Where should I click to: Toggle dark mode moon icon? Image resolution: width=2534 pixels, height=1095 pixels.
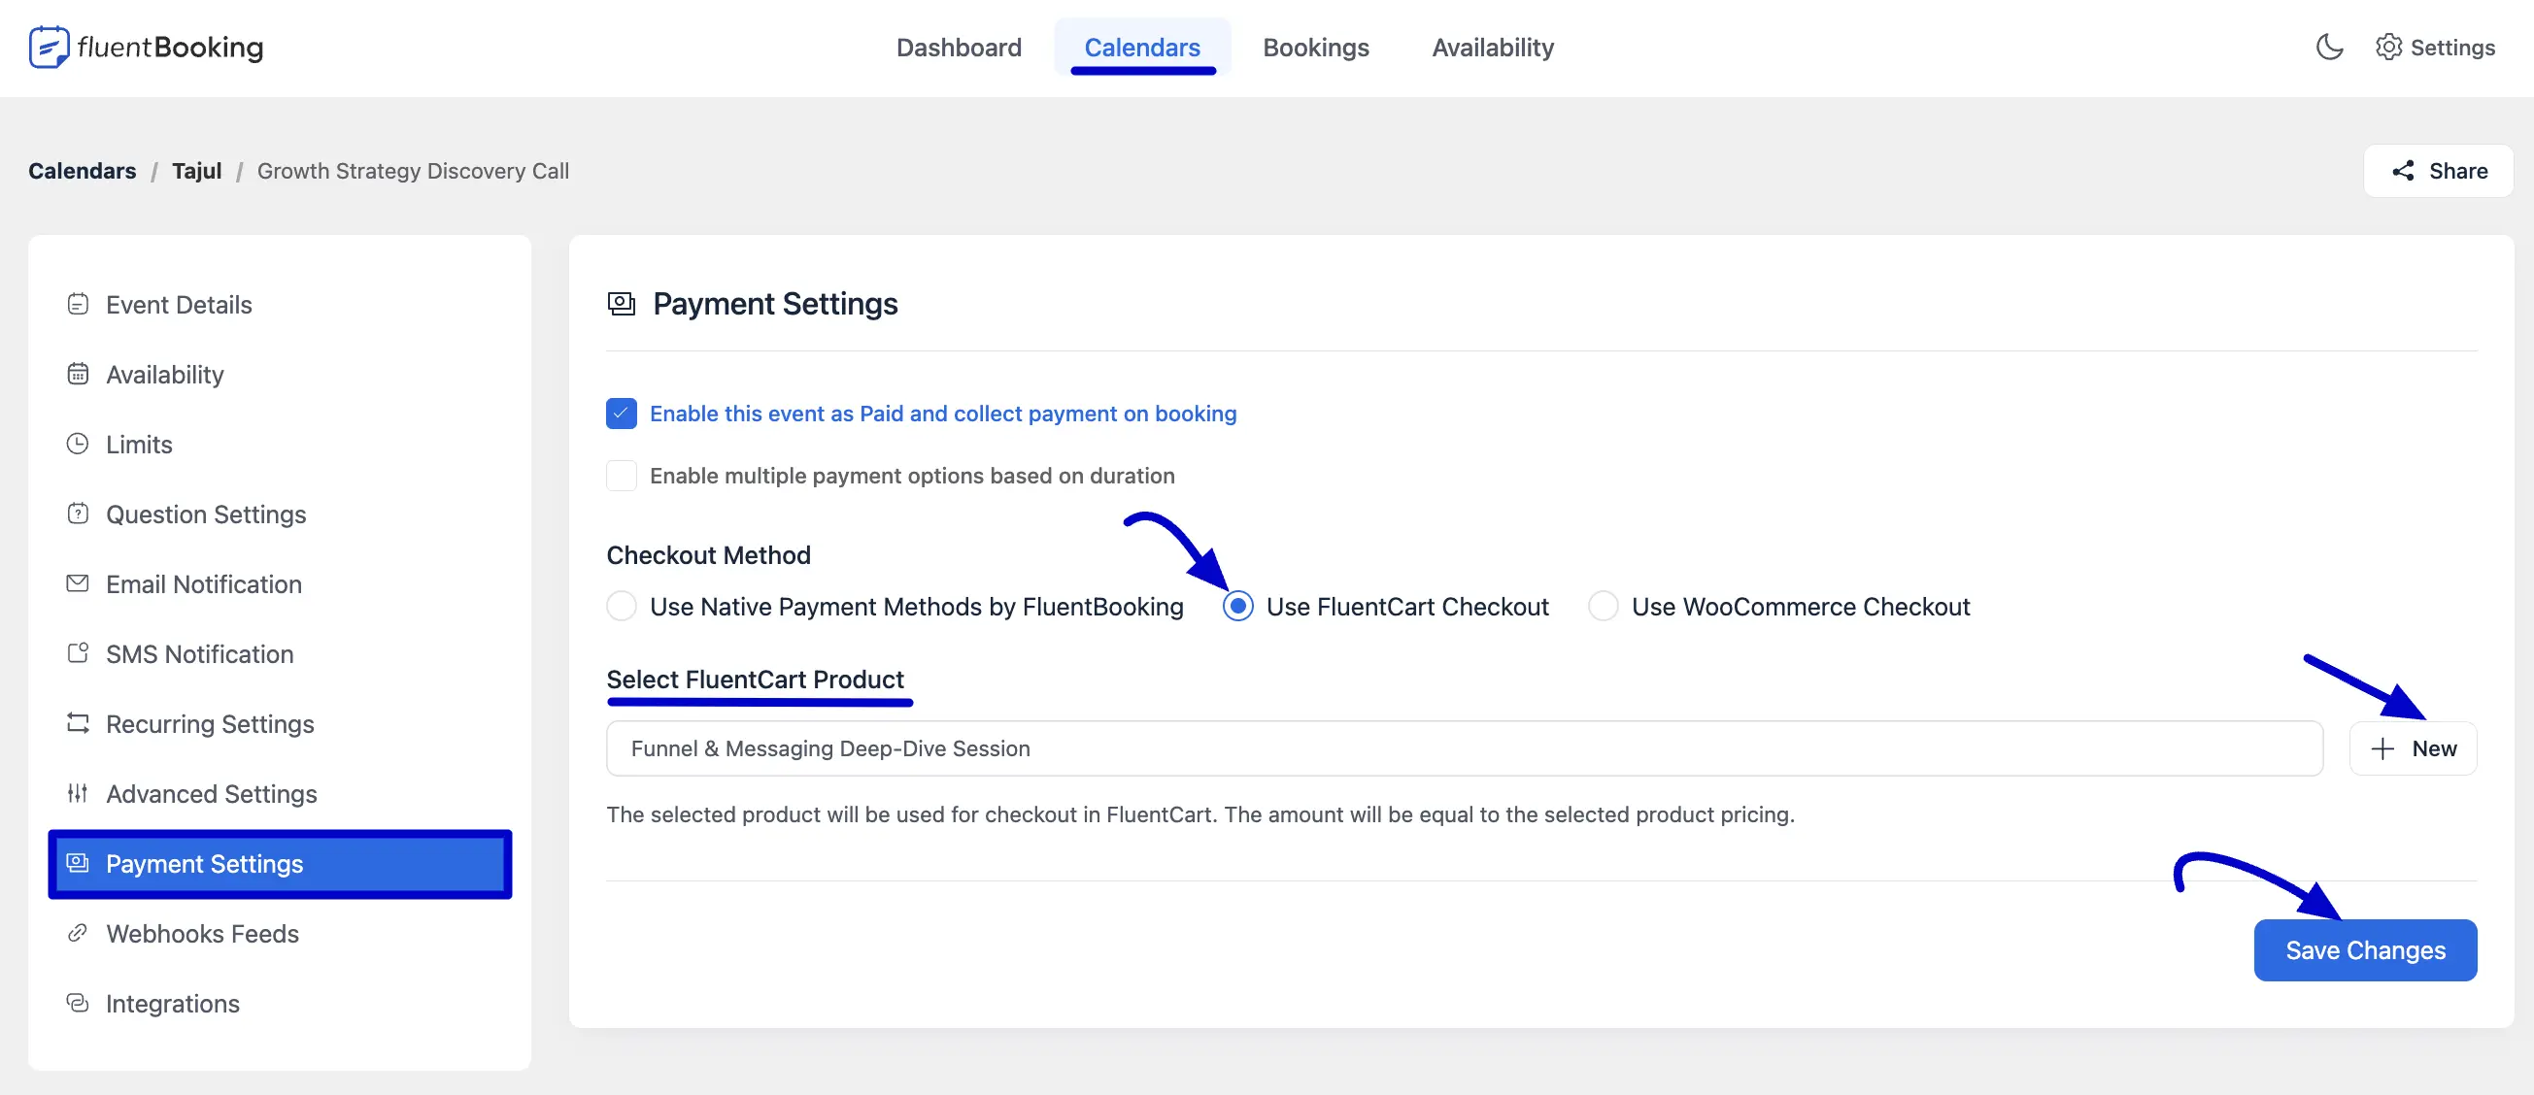pyautogui.click(x=2329, y=48)
